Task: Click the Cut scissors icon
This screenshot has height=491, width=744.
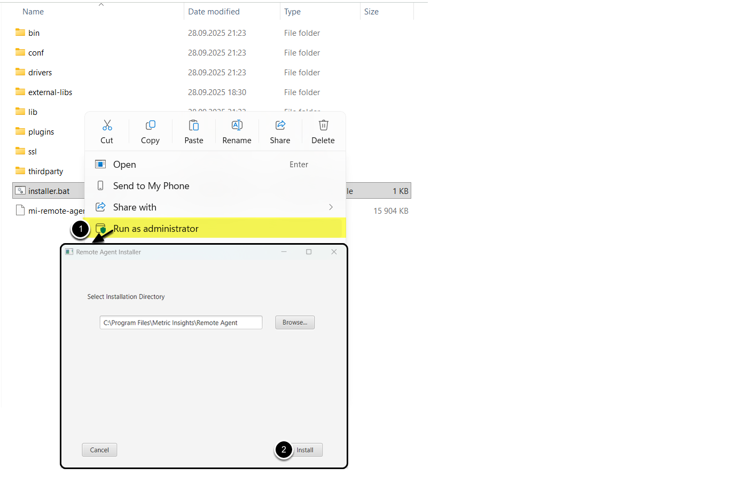Action: [107, 125]
